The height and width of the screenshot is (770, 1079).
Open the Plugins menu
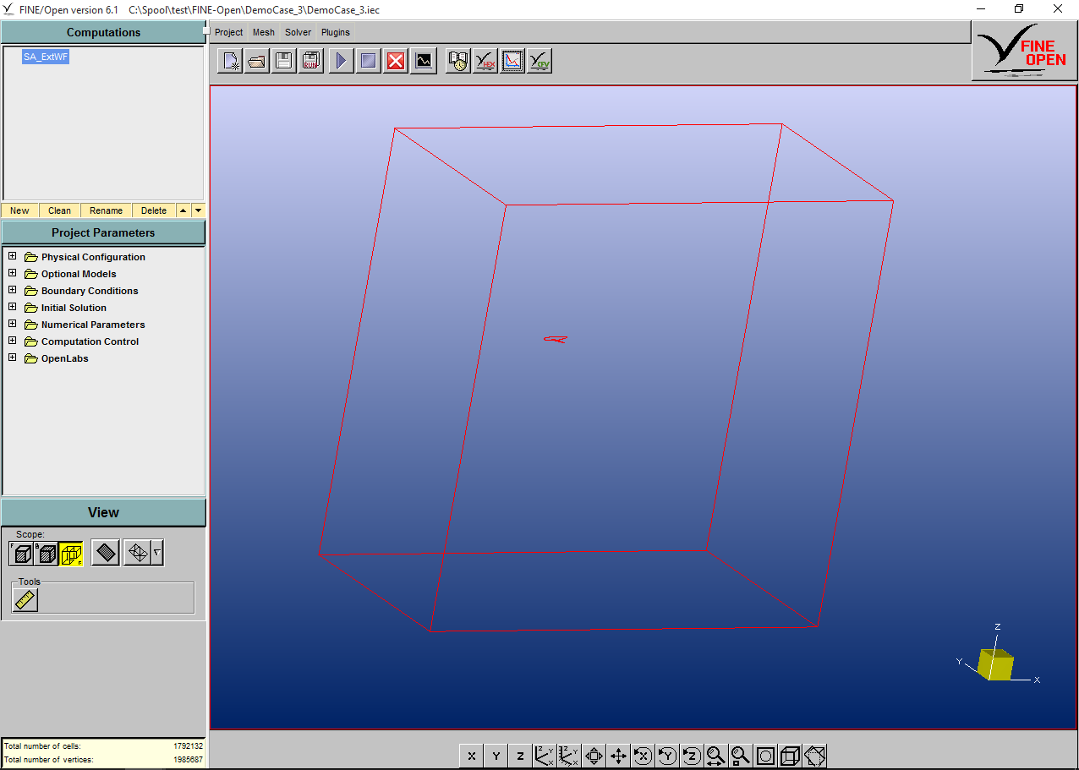pos(336,32)
